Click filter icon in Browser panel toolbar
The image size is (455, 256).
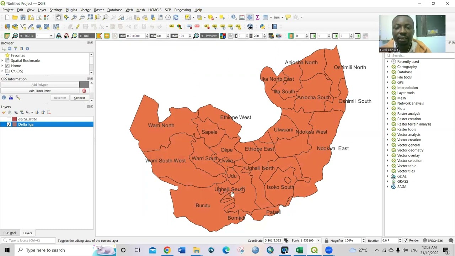[16, 48]
